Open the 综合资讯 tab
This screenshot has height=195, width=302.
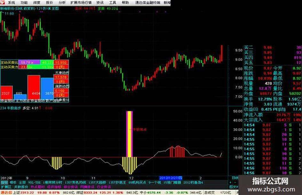click(x=71, y=187)
